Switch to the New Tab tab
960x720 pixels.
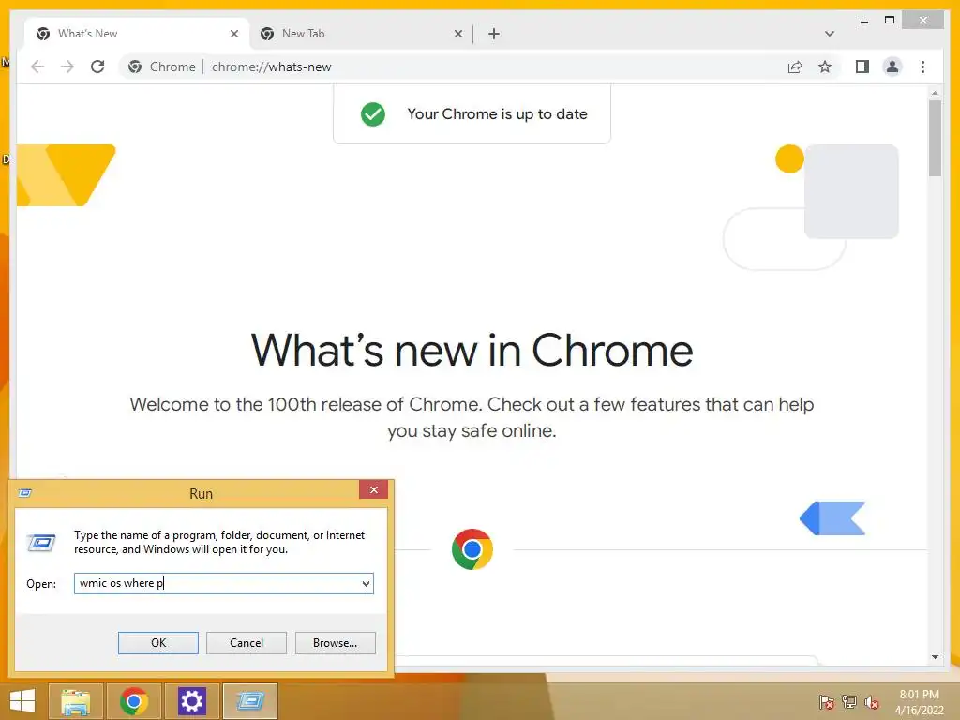coord(361,34)
